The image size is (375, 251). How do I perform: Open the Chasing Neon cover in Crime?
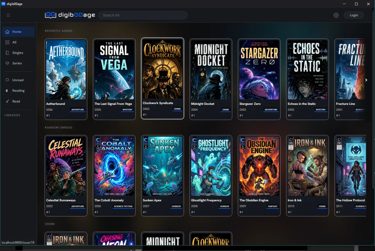click(x=114, y=239)
